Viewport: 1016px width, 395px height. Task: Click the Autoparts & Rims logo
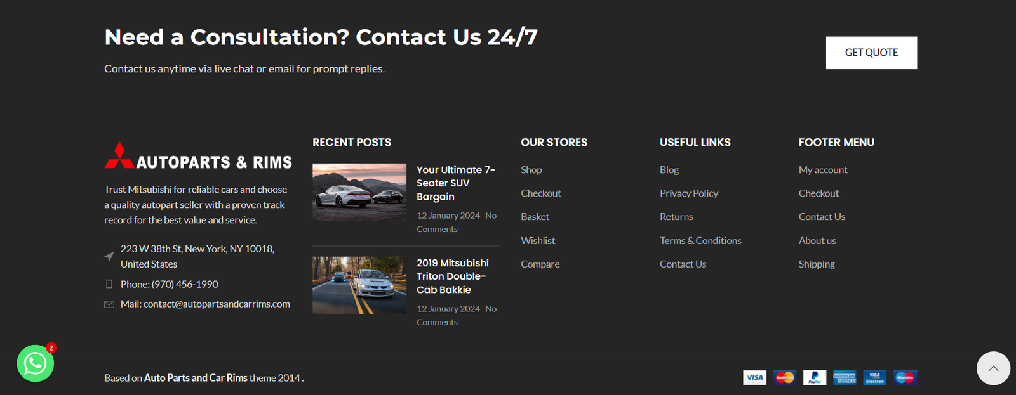pyautogui.click(x=198, y=157)
